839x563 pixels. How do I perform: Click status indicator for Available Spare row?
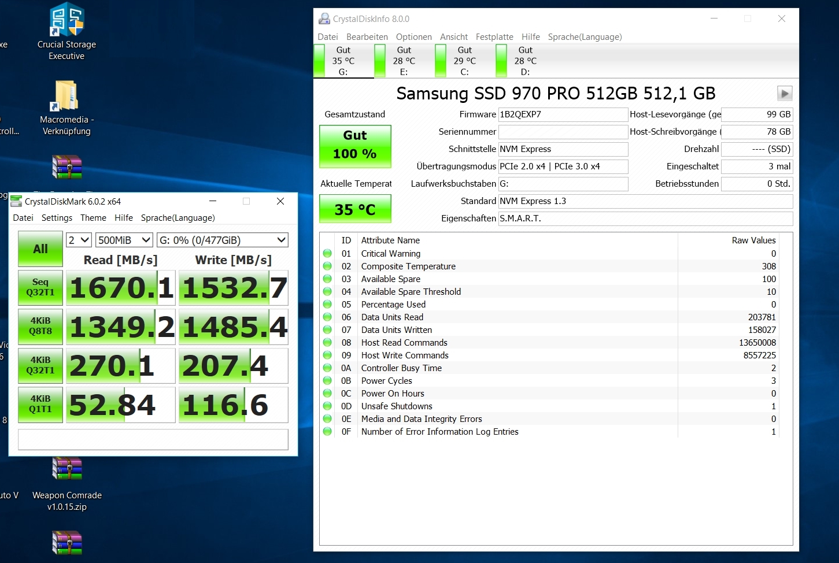(x=327, y=279)
